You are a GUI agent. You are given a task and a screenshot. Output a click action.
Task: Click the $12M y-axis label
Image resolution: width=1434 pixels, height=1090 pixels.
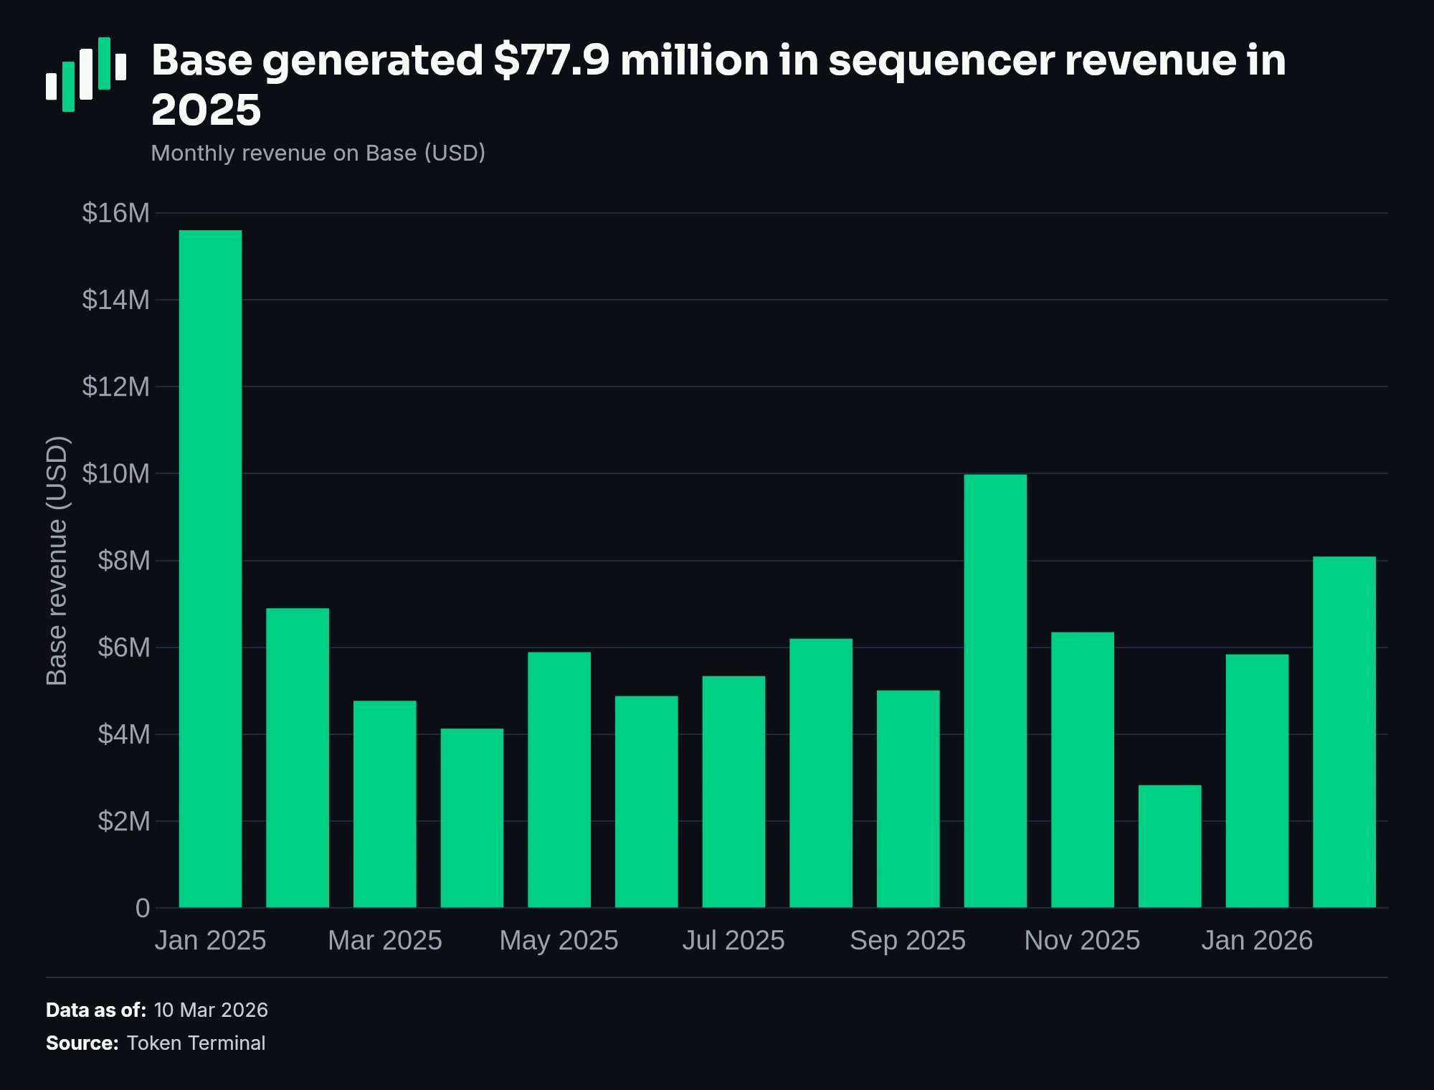(x=115, y=387)
